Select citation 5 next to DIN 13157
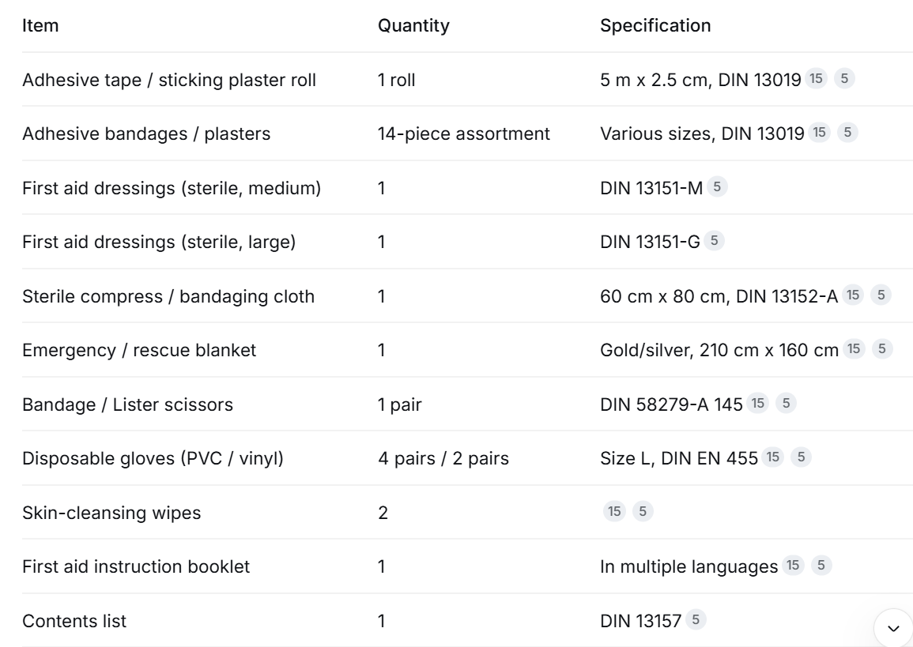Image resolution: width=913 pixels, height=647 pixels. point(696,619)
